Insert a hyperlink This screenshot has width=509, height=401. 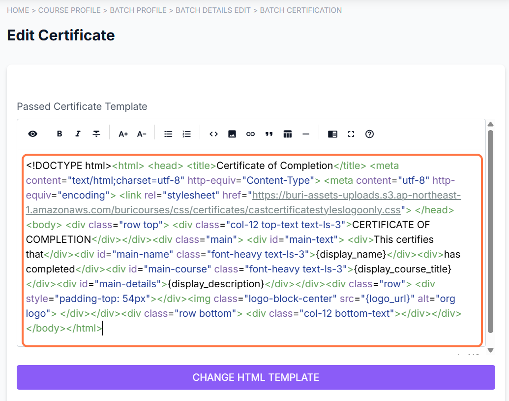[x=250, y=134]
